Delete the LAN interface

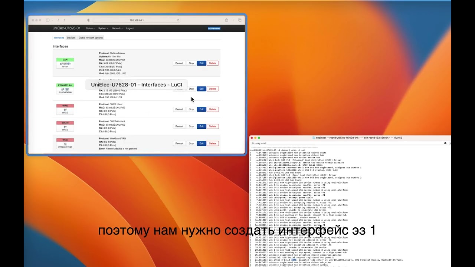(x=212, y=63)
